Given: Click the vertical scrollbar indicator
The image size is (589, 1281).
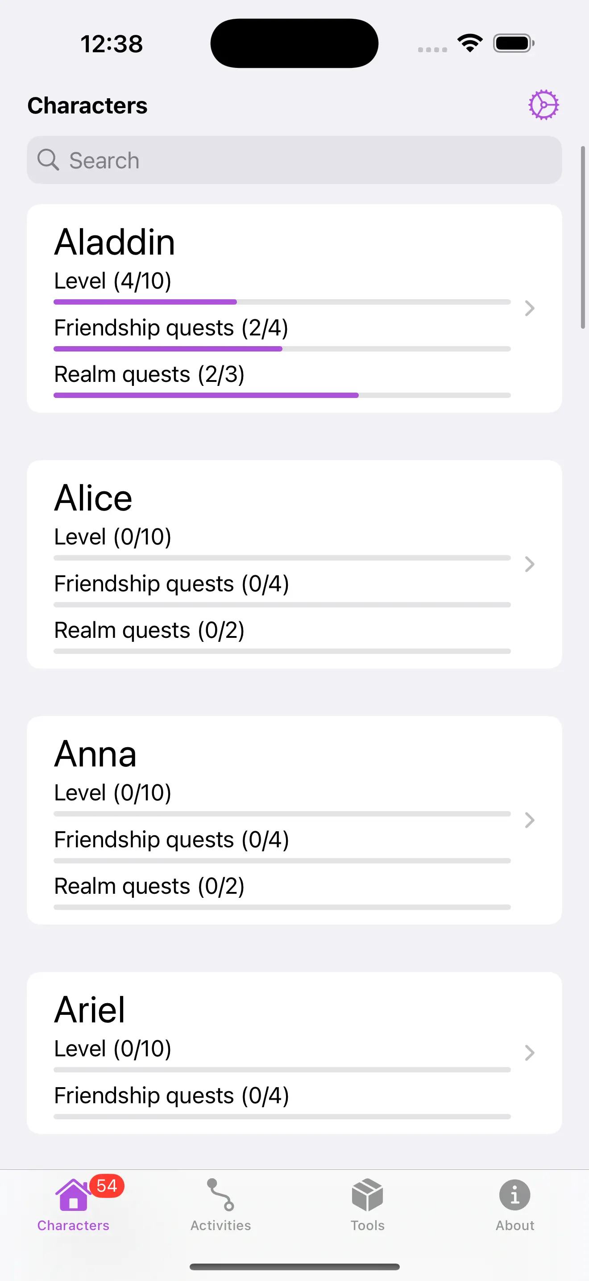Looking at the screenshot, I should click(x=583, y=238).
